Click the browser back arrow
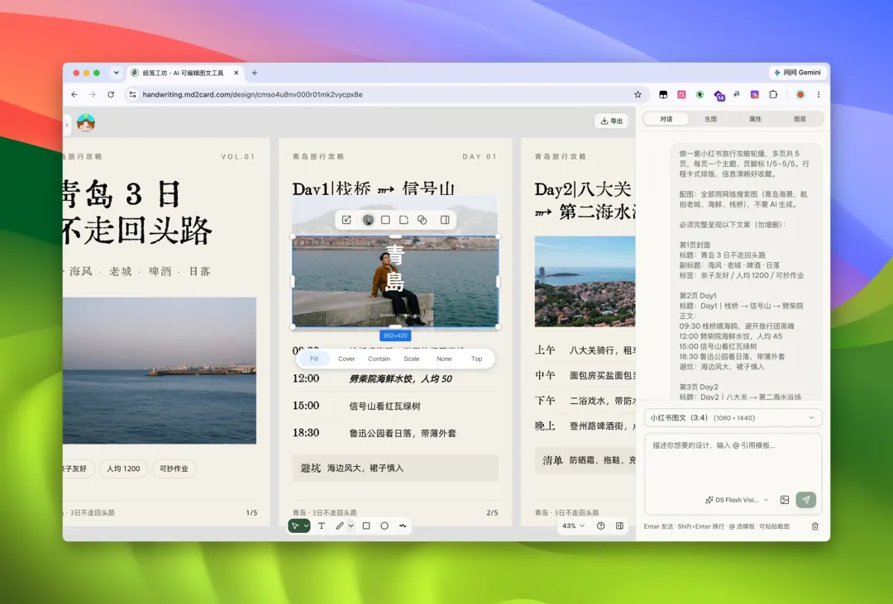The image size is (893, 604). 74,94
